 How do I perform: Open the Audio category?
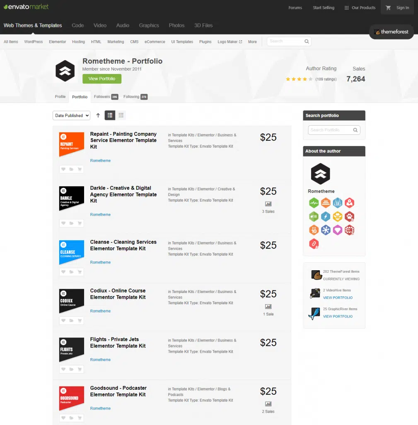[123, 25]
